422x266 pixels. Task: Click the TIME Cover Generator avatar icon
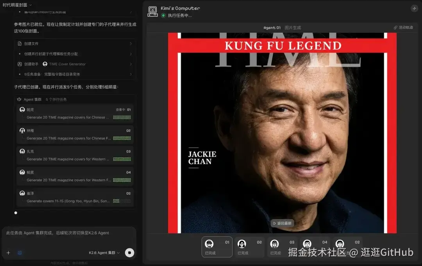(45, 64)
